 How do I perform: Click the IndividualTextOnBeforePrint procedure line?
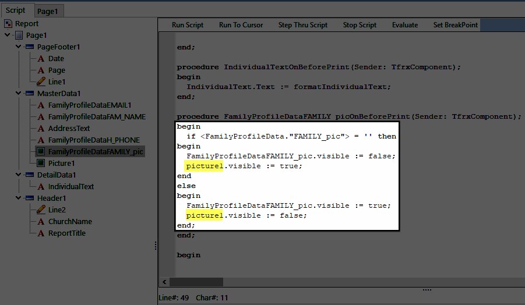click(x=319, y=67)
